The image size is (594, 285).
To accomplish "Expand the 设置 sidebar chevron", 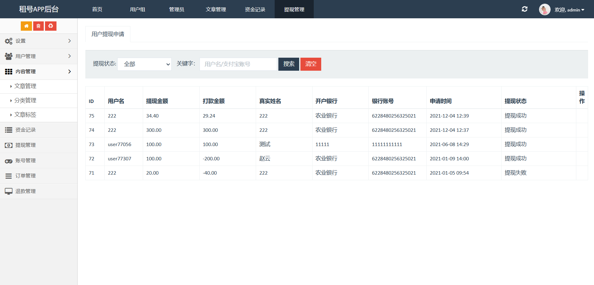I will [70, 41].
